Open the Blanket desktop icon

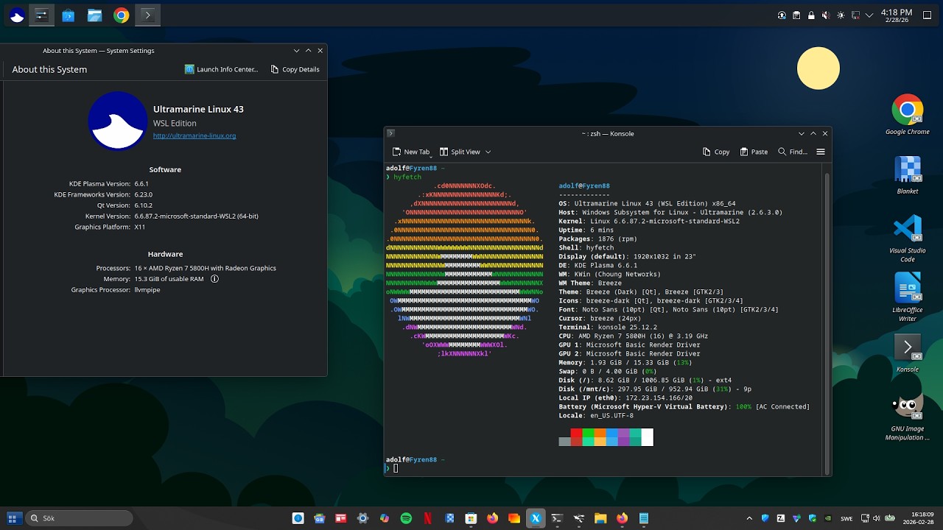click(x=908, y=174)
